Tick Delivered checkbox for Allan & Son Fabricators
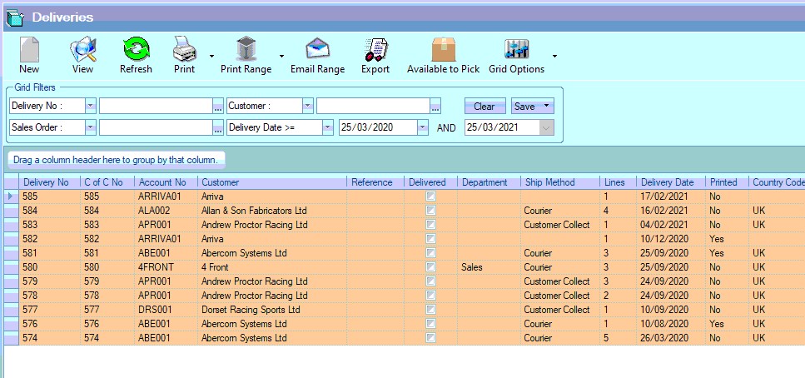This screenshot has width=805, height=378. 430,211
